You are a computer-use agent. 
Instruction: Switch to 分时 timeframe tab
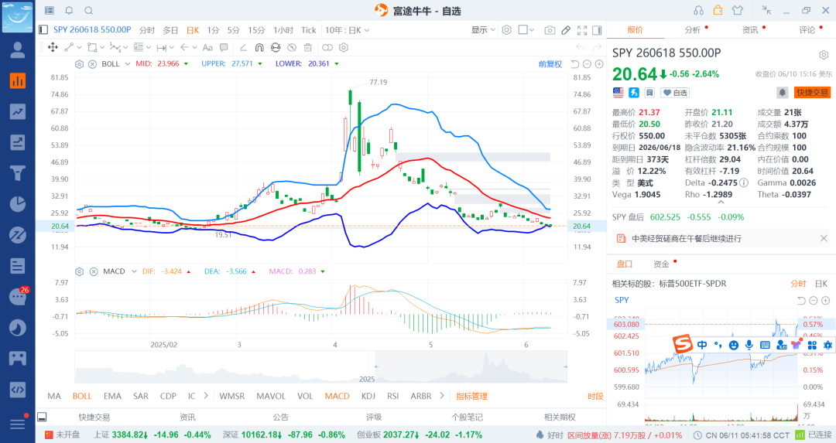point(147,30)
